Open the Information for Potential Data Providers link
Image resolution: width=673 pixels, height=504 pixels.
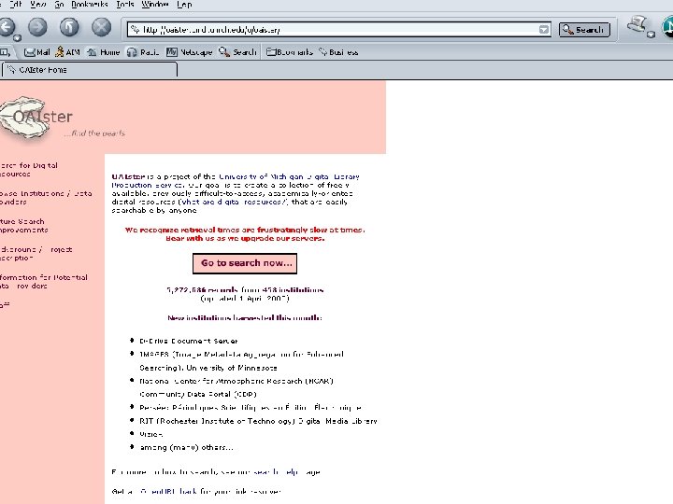[x=43, y=282]
